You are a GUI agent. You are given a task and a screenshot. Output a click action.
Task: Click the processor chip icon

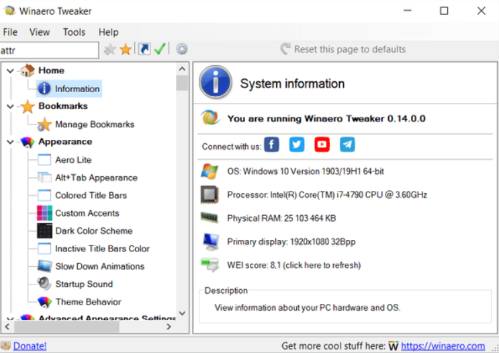pos(210,195)
